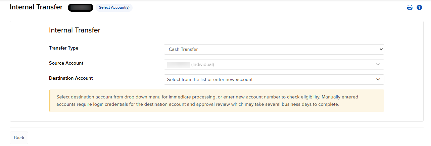Click the Transfer Type label
Viewport: 431px width, 146px height.
(x=64, y=48)
